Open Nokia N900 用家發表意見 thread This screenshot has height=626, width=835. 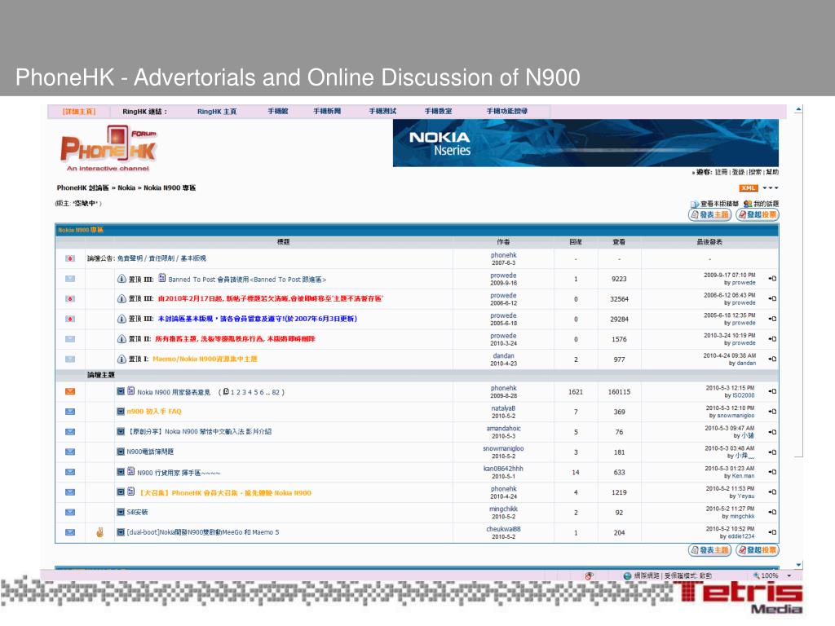tap(174, 392)
